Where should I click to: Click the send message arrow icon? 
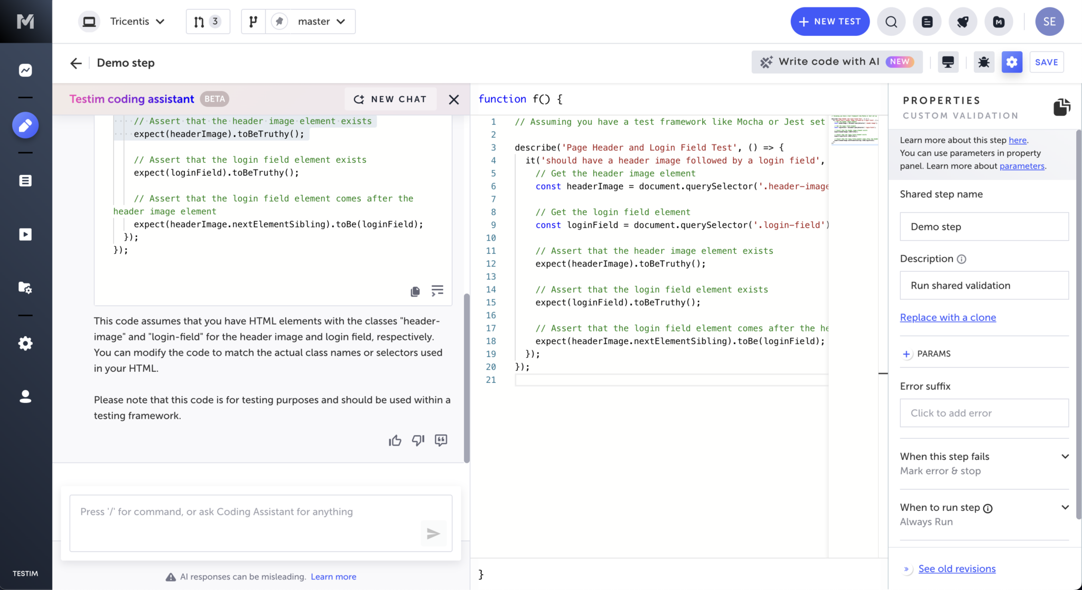[433, 534]
